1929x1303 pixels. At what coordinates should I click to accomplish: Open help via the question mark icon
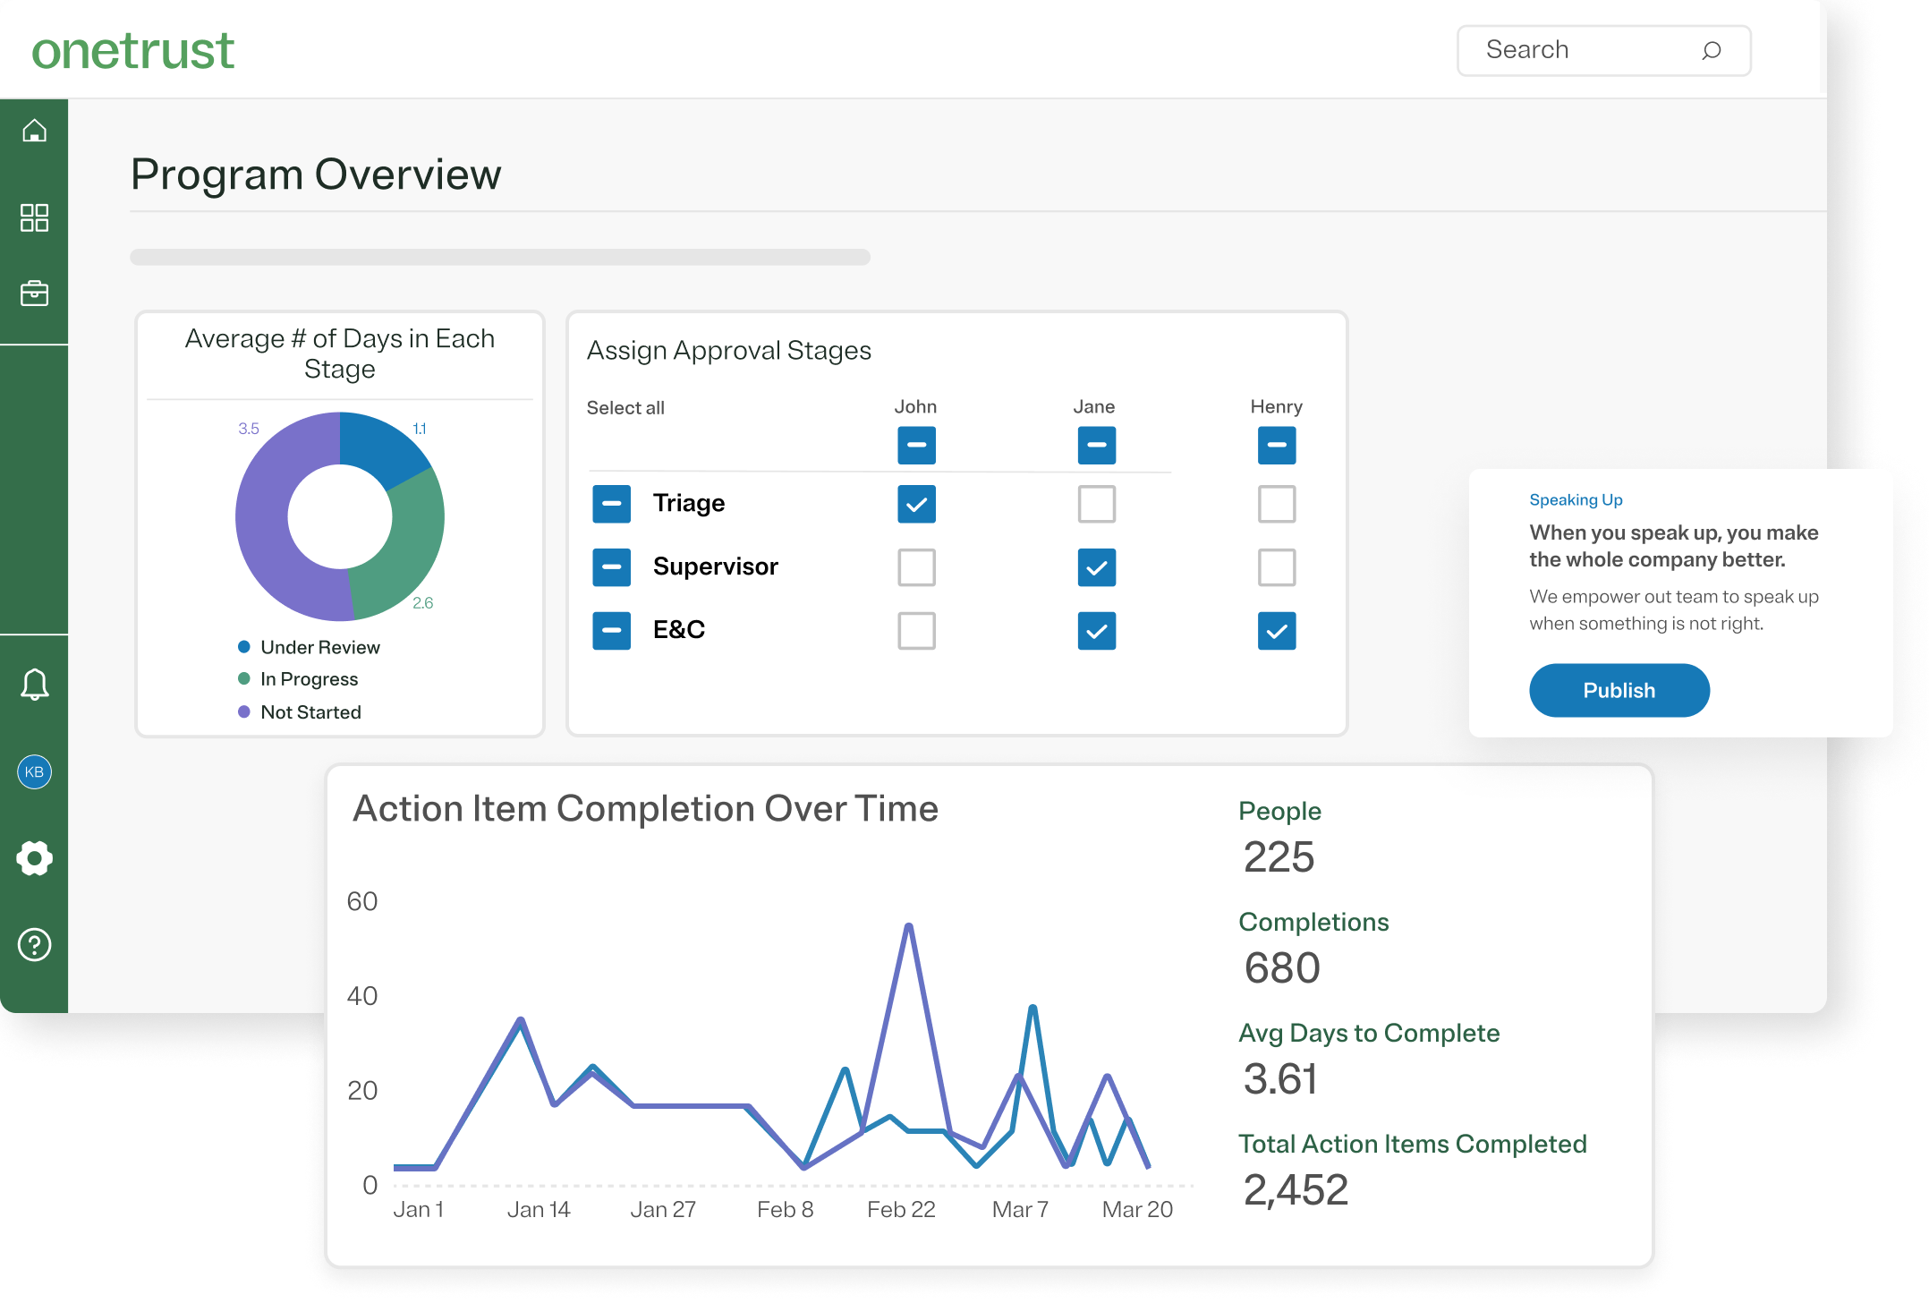pos(34,944)
